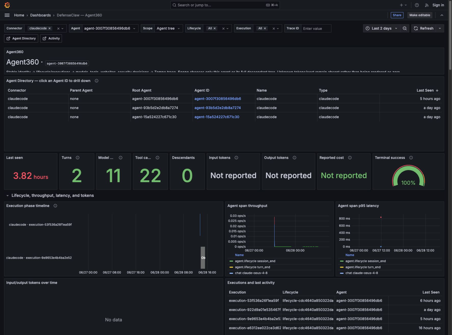Collapse the top bar with chevron-up icon
Image resolution: width=452 pixels, height=335 pixels.
pos(442,15)
